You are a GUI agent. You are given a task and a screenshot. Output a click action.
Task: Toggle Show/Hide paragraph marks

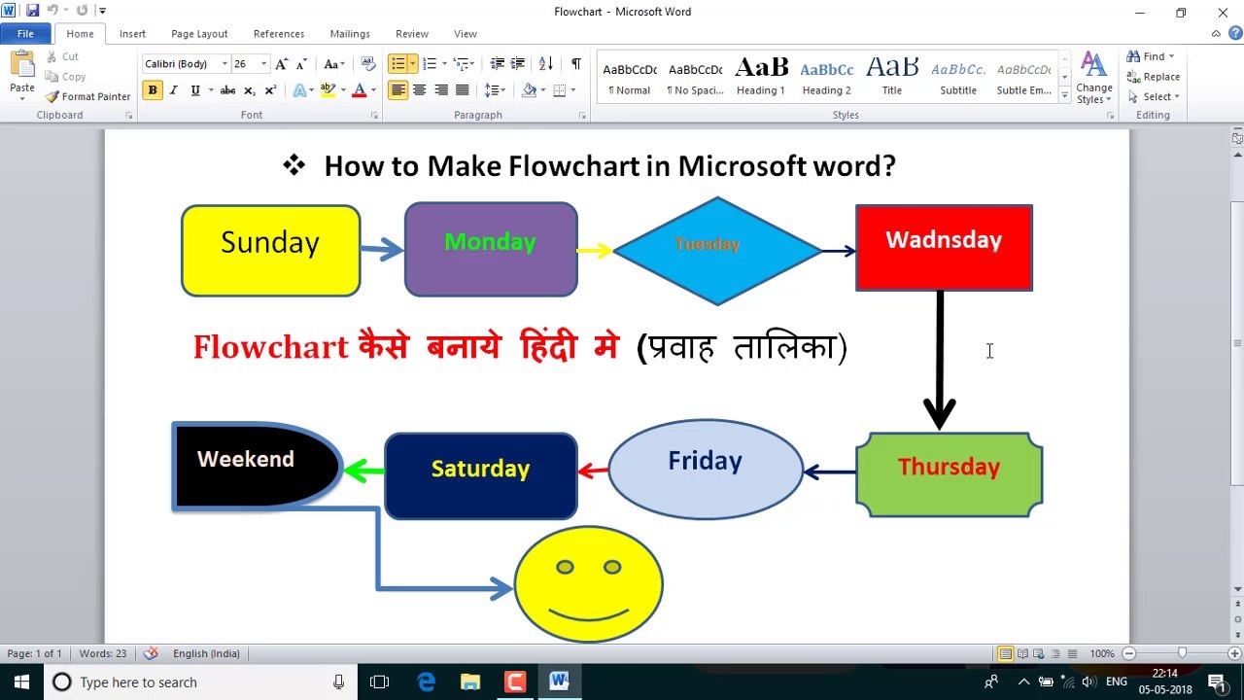pyautogui.click(x=576, y=64)
